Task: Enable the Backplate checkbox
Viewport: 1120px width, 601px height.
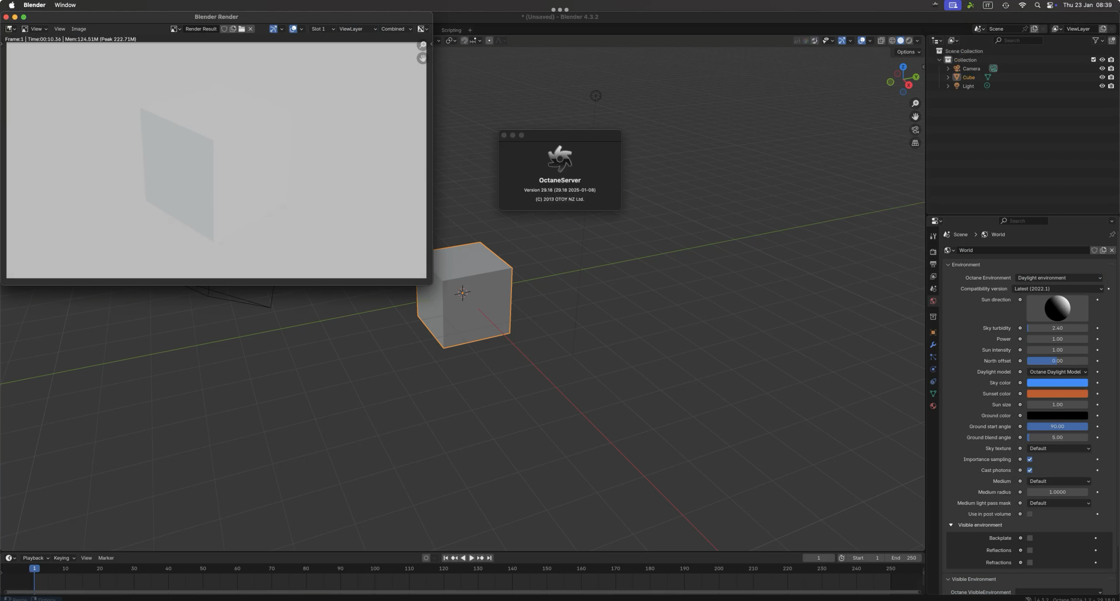Action: click(x=1030, y=538)
